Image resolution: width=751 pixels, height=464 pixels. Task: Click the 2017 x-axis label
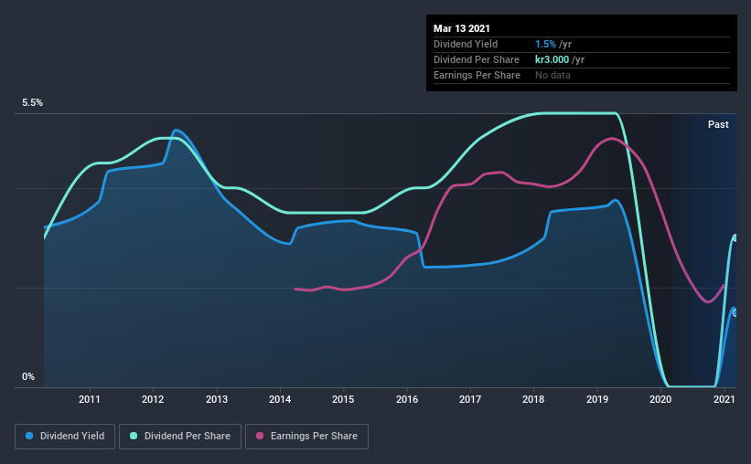[x=470, y=399]
